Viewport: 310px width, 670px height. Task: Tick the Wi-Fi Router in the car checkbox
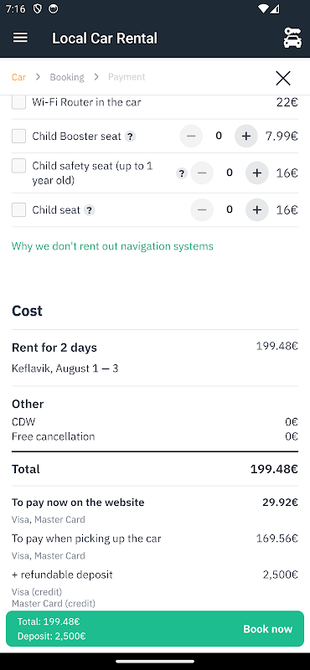(x=18, y=102)
